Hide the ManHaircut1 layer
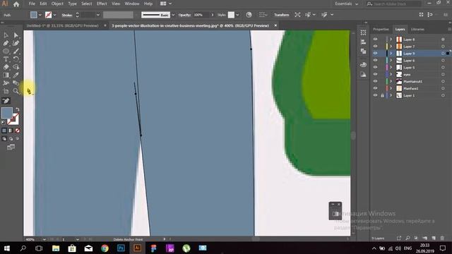This screenshot has height=254, width=452. tap(375, 81)
